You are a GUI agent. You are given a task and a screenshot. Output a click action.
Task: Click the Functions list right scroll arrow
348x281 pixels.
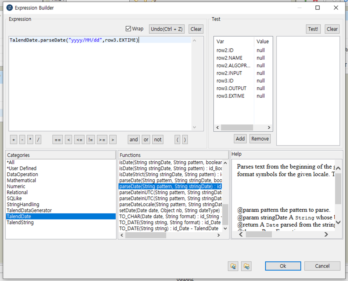pyautogui.click(x=219, y=235)
